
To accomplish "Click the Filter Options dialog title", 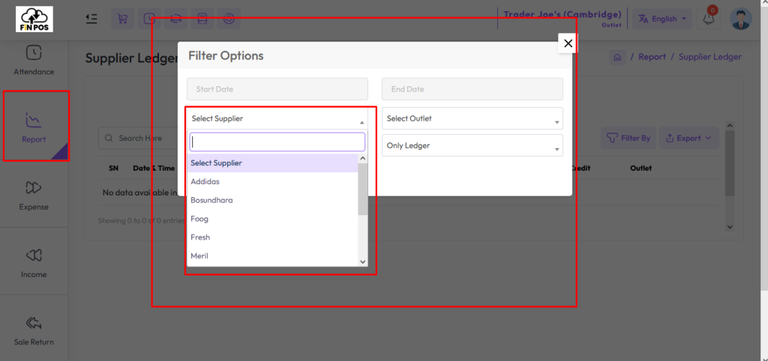I will point(226,55).
